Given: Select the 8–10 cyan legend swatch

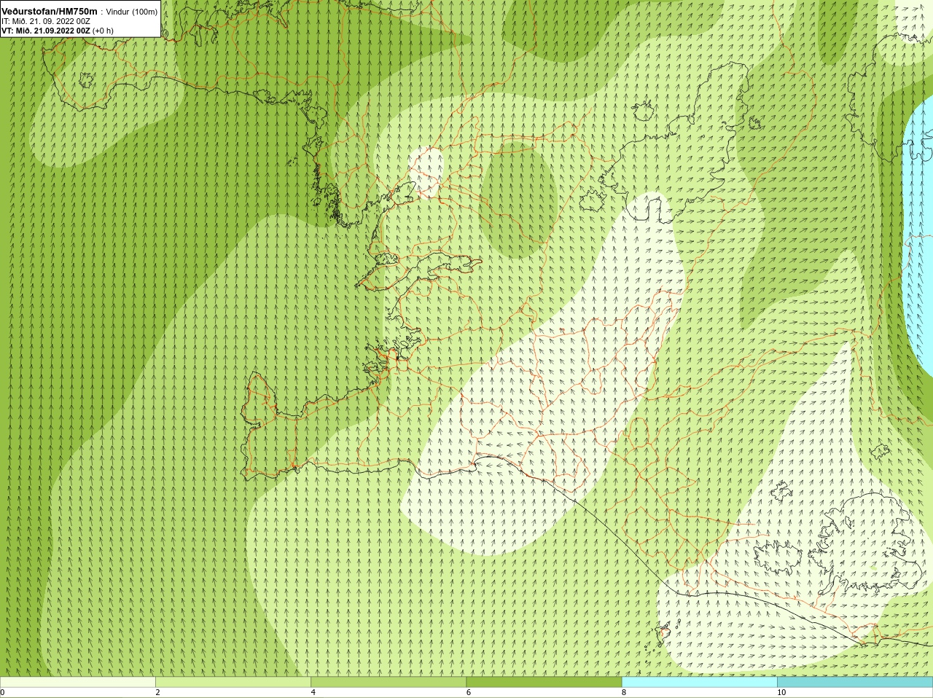Looking at the screenshot, I should 699,682.
